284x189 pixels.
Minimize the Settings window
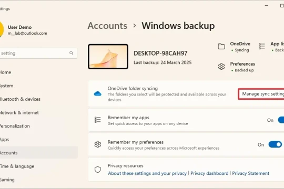point(267,6)
